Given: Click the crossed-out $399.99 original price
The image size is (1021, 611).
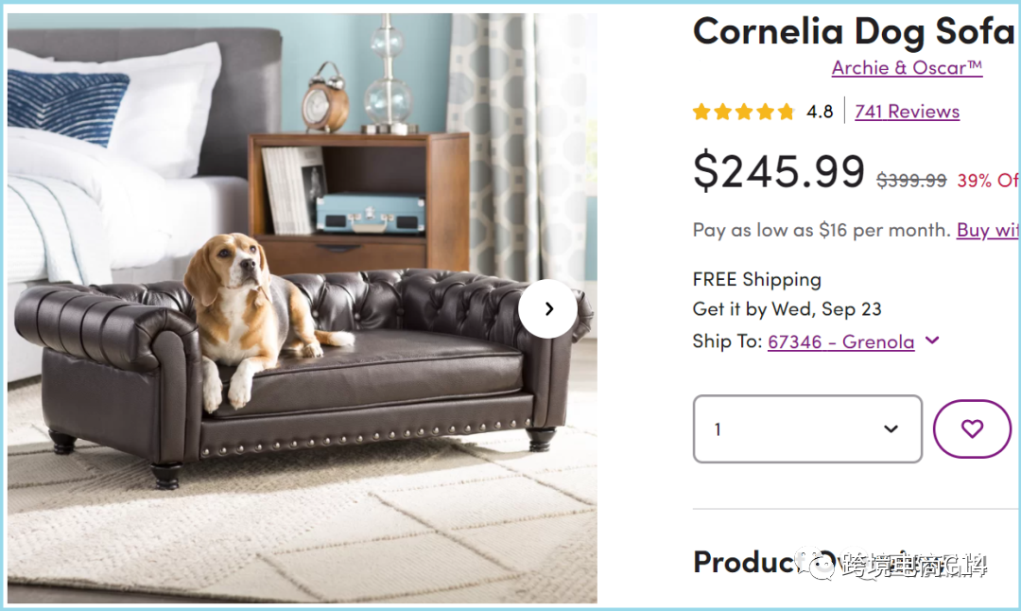Looking at the screenshot, I should coord(911,181).
